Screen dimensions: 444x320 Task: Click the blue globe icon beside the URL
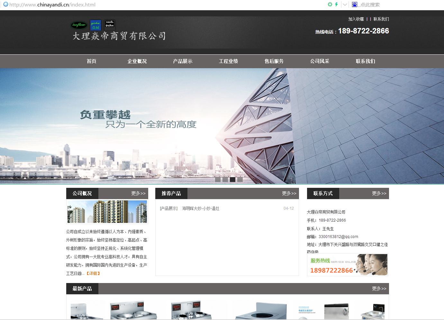point(5,5)
